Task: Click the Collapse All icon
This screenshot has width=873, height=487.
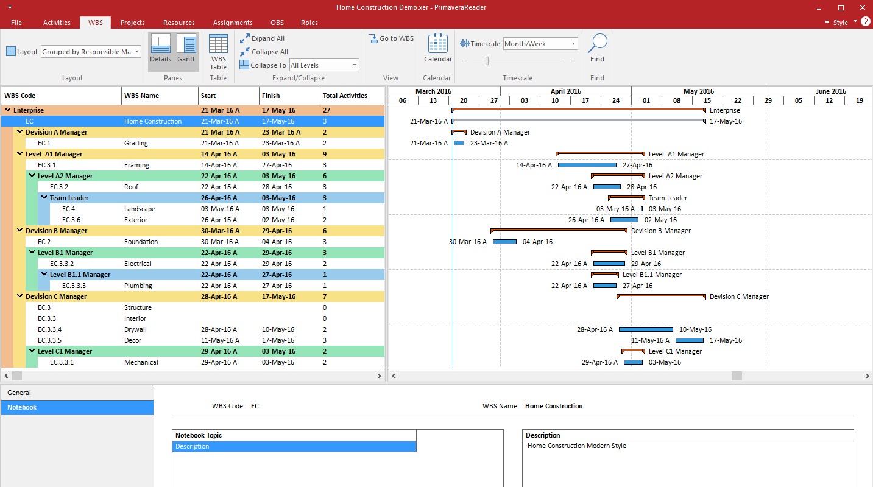Action: click(245, 52)
